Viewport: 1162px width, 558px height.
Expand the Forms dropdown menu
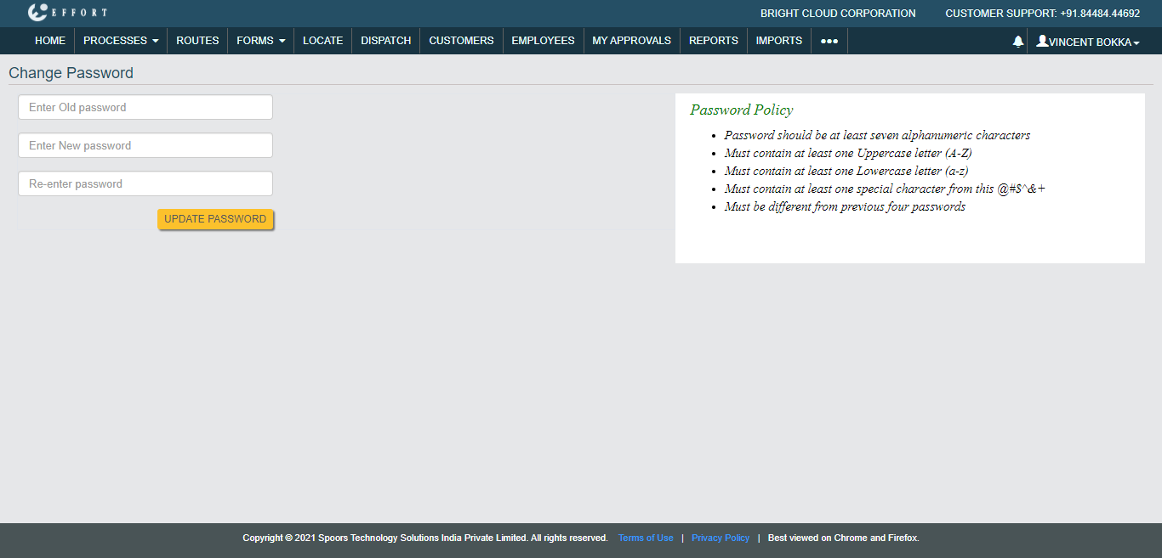click(x=261, y=41)
